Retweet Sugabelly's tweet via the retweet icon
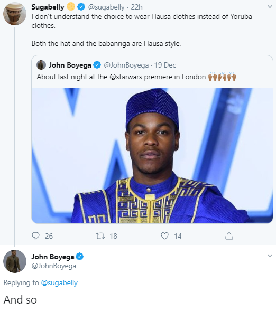Screen dimensions: 276x311 tap(100, 236)
